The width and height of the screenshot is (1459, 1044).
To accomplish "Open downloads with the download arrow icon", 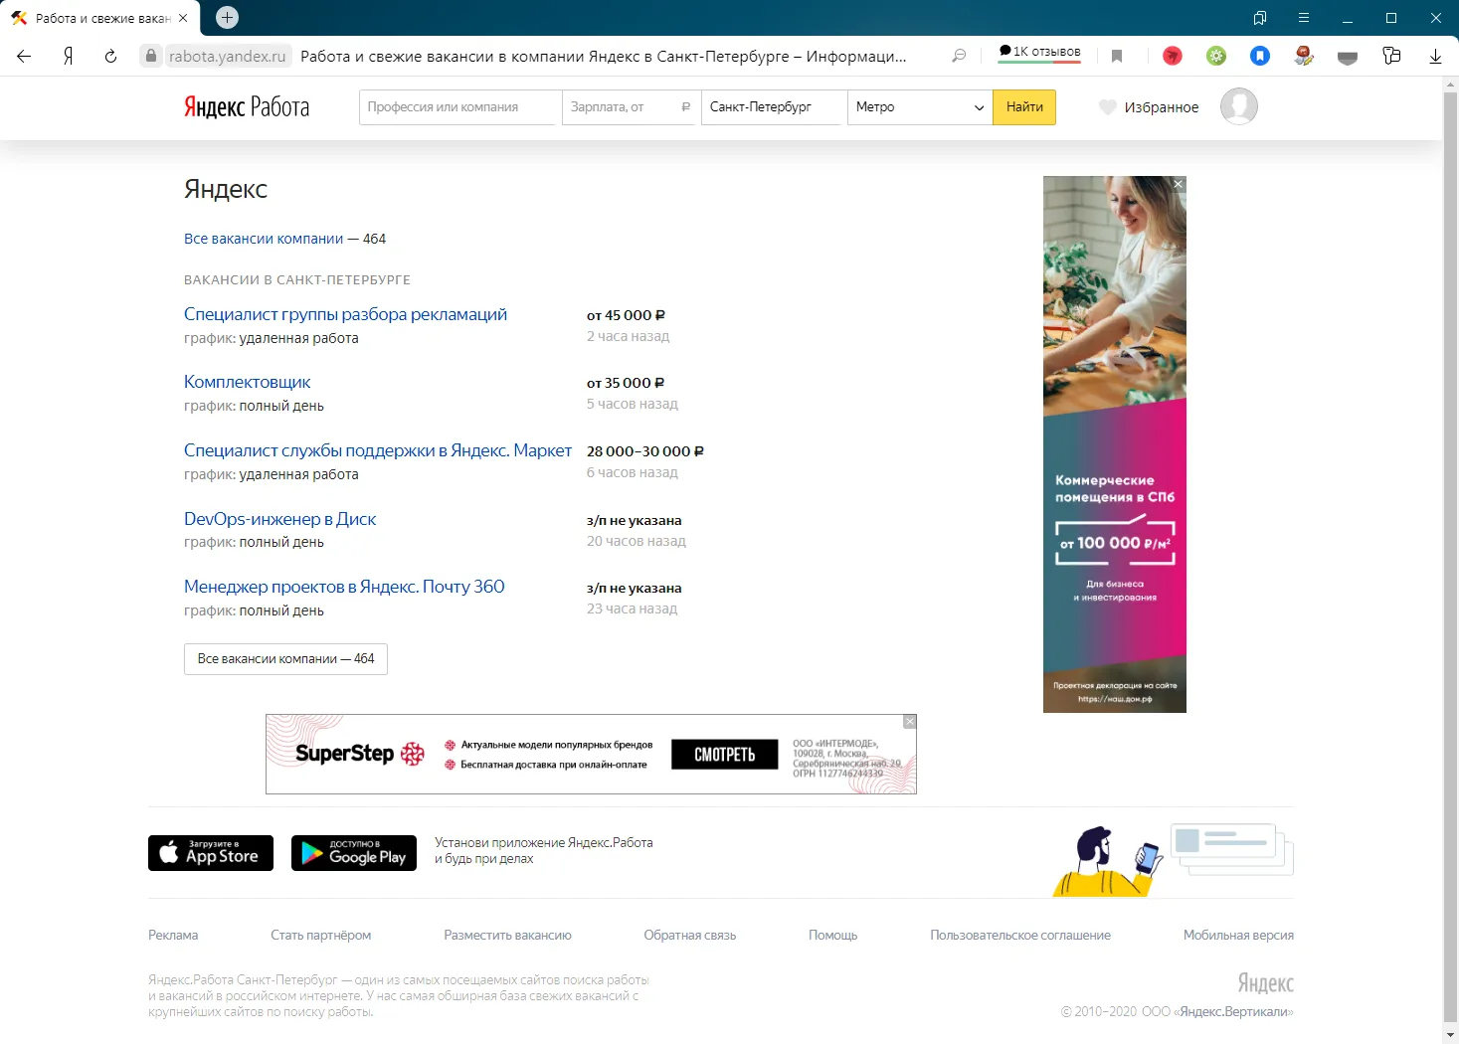I will click(1435, 57).
